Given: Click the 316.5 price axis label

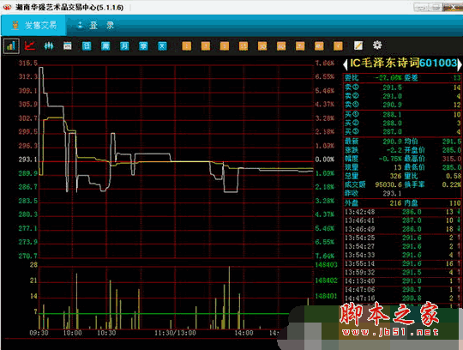Looking at the screenshot, I should (28, 63).
